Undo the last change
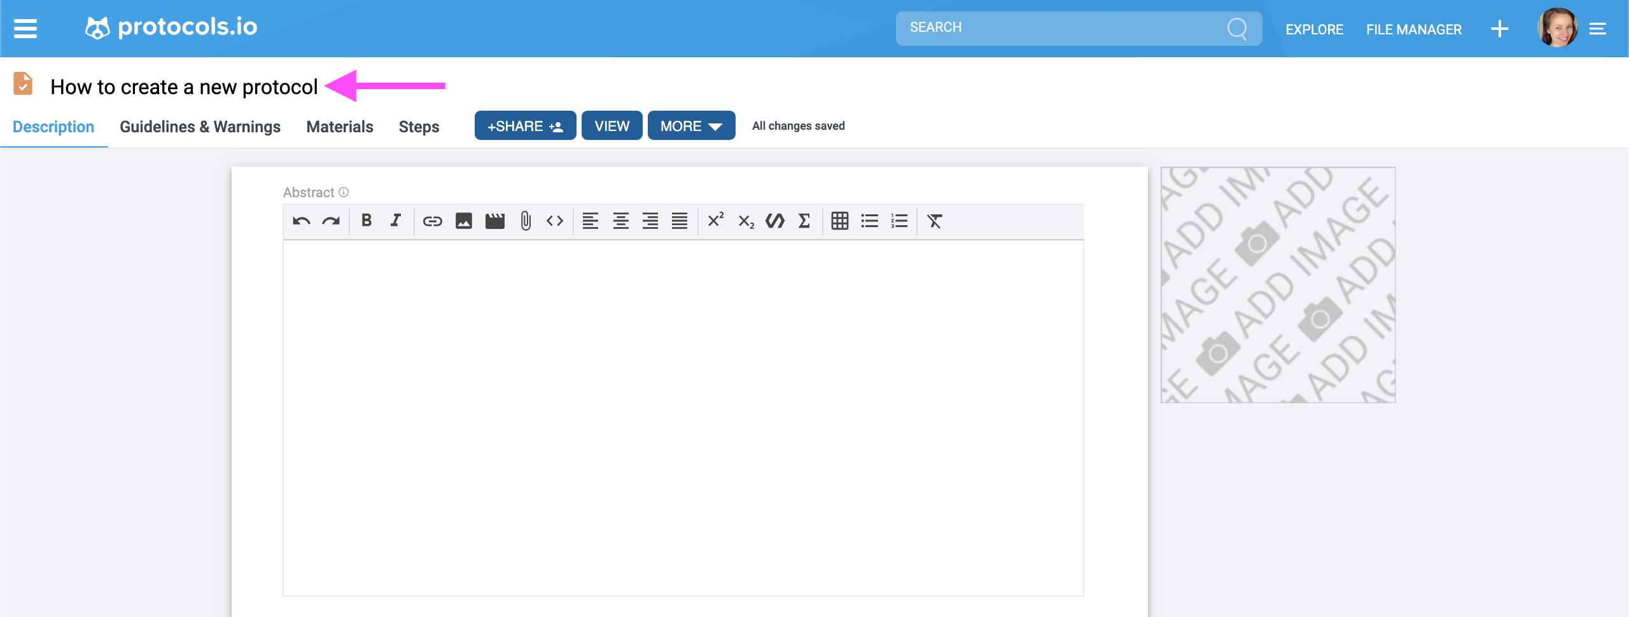 click(300, 221)
